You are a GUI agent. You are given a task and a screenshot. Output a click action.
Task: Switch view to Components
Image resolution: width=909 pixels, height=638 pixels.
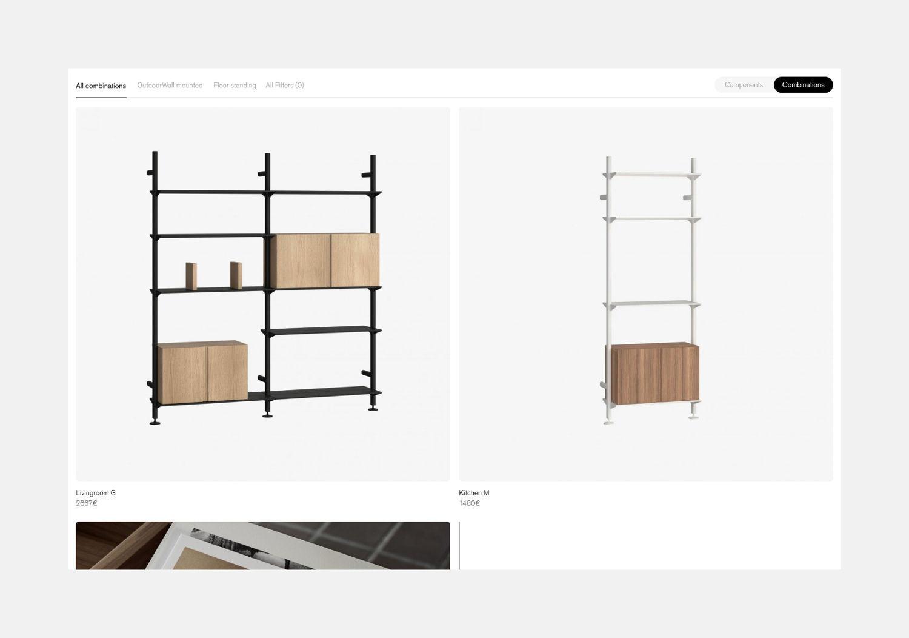tap(744, 85)
